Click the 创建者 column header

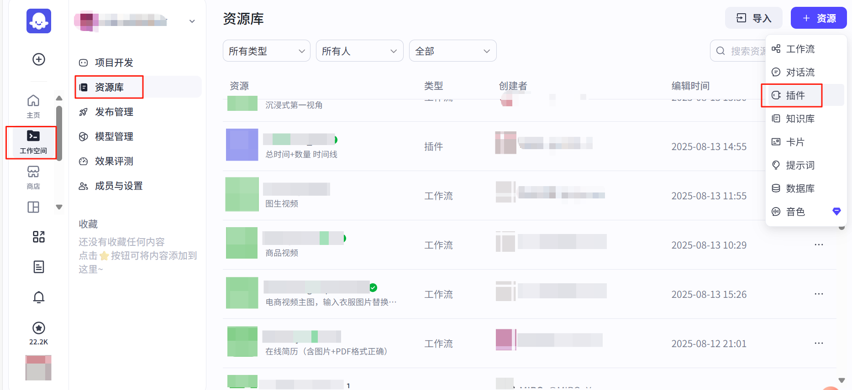click(513, 86)
